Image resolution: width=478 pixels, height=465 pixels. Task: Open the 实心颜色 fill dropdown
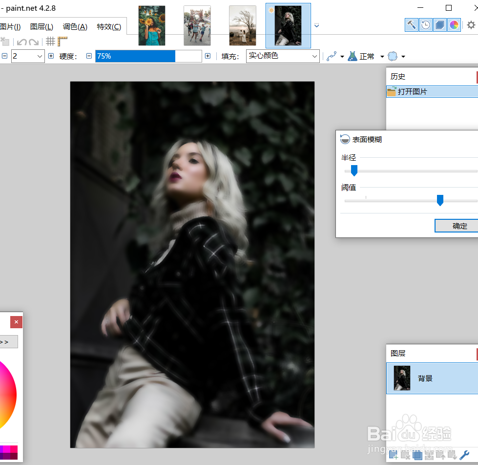[x=283, y=56]
